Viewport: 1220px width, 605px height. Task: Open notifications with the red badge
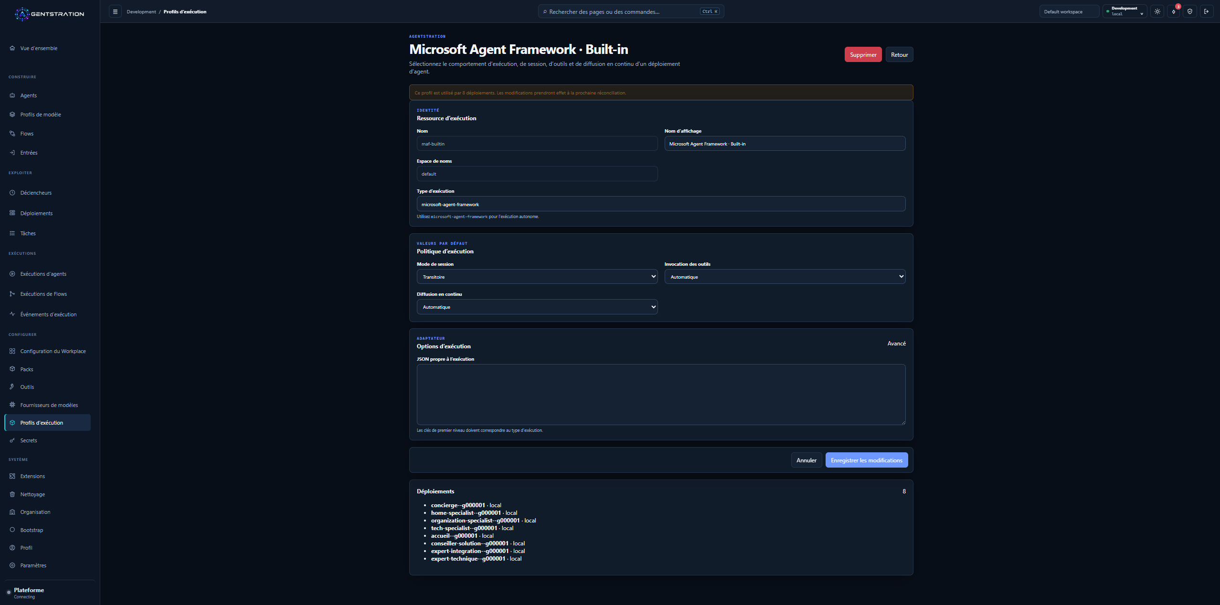point(1174,11)
